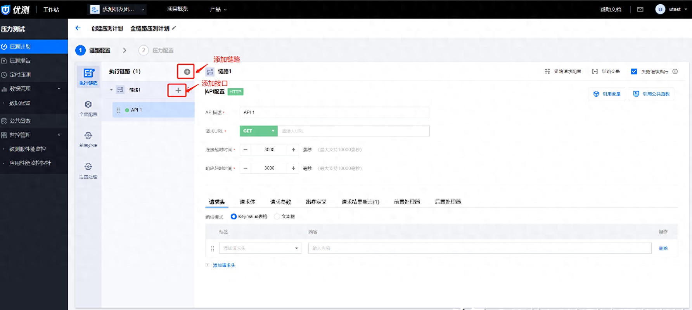Click chain icon on 链路1 tree row

coord(120,90)
